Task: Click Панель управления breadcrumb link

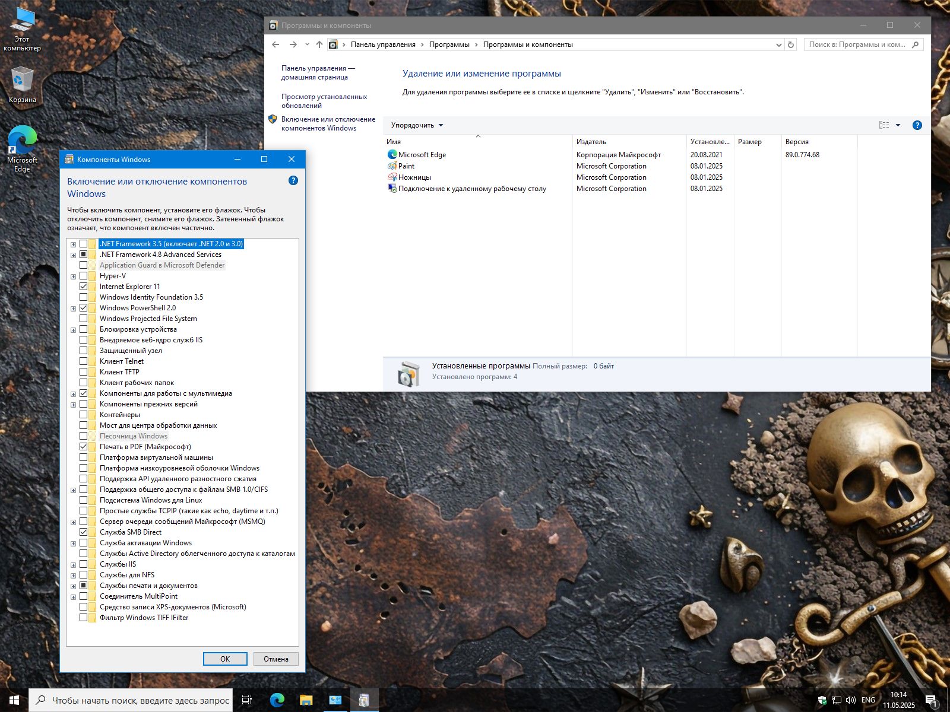Action: click(x=383, y=44)
